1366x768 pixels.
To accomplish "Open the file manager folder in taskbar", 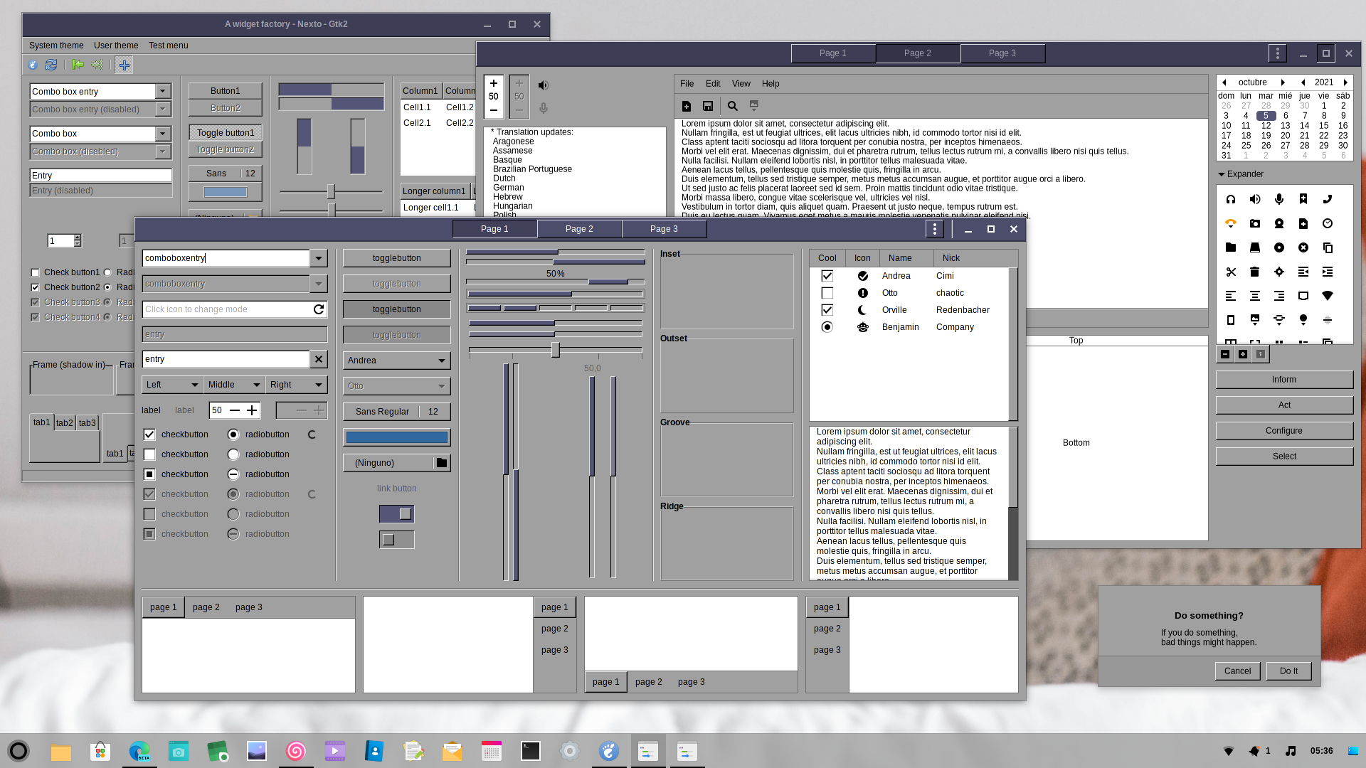I will coord(61,751).
